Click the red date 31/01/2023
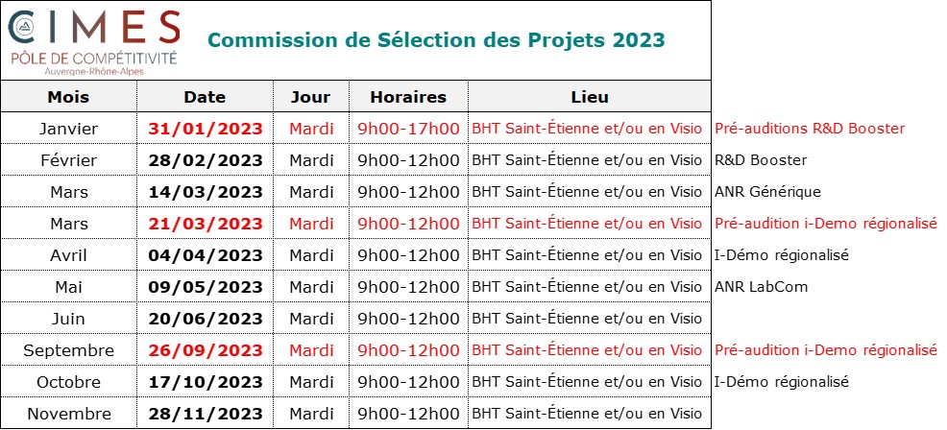Image resolution: width=947 pixels, height=430 pixels. tap(206, 129)
